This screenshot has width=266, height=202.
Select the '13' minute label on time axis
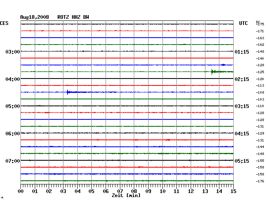pyautogui.click(x=205, y=191)
